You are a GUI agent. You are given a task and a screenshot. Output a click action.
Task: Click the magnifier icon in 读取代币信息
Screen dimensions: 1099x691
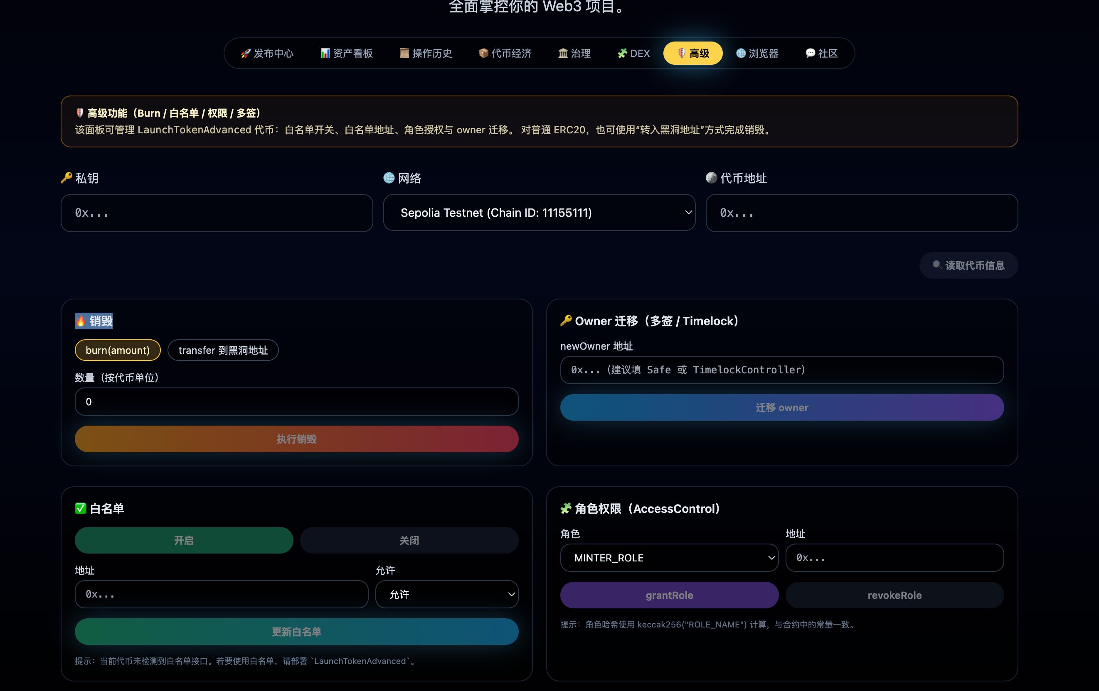[936, 265]
